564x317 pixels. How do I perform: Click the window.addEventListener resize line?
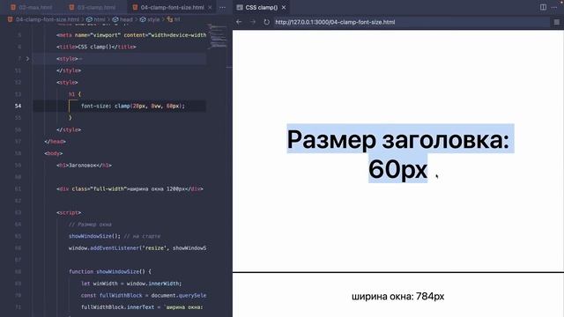point(137,248)
